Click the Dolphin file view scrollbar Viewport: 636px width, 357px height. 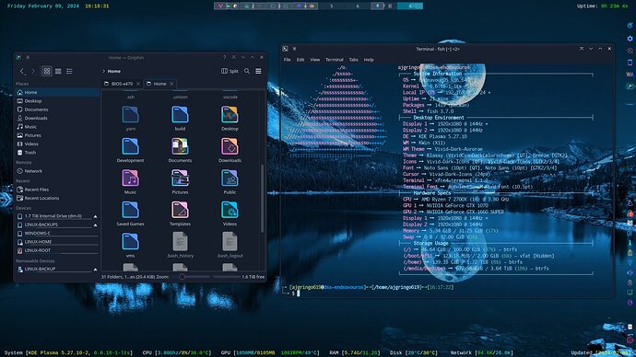tap(263, 199)
